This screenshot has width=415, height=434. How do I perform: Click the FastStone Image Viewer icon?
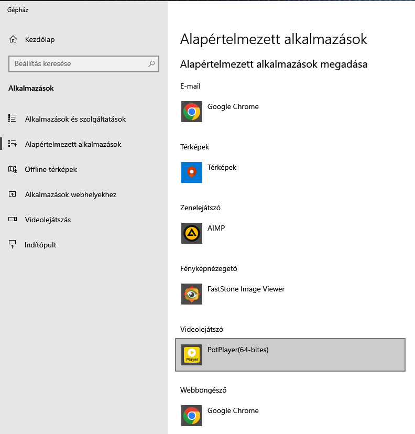[x=192, y=294]
